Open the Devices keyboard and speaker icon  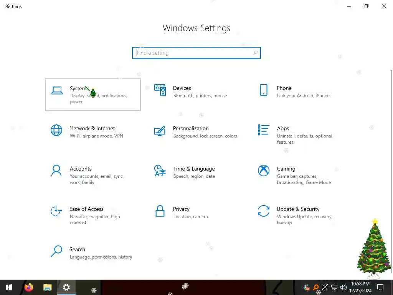coord(160,90)
